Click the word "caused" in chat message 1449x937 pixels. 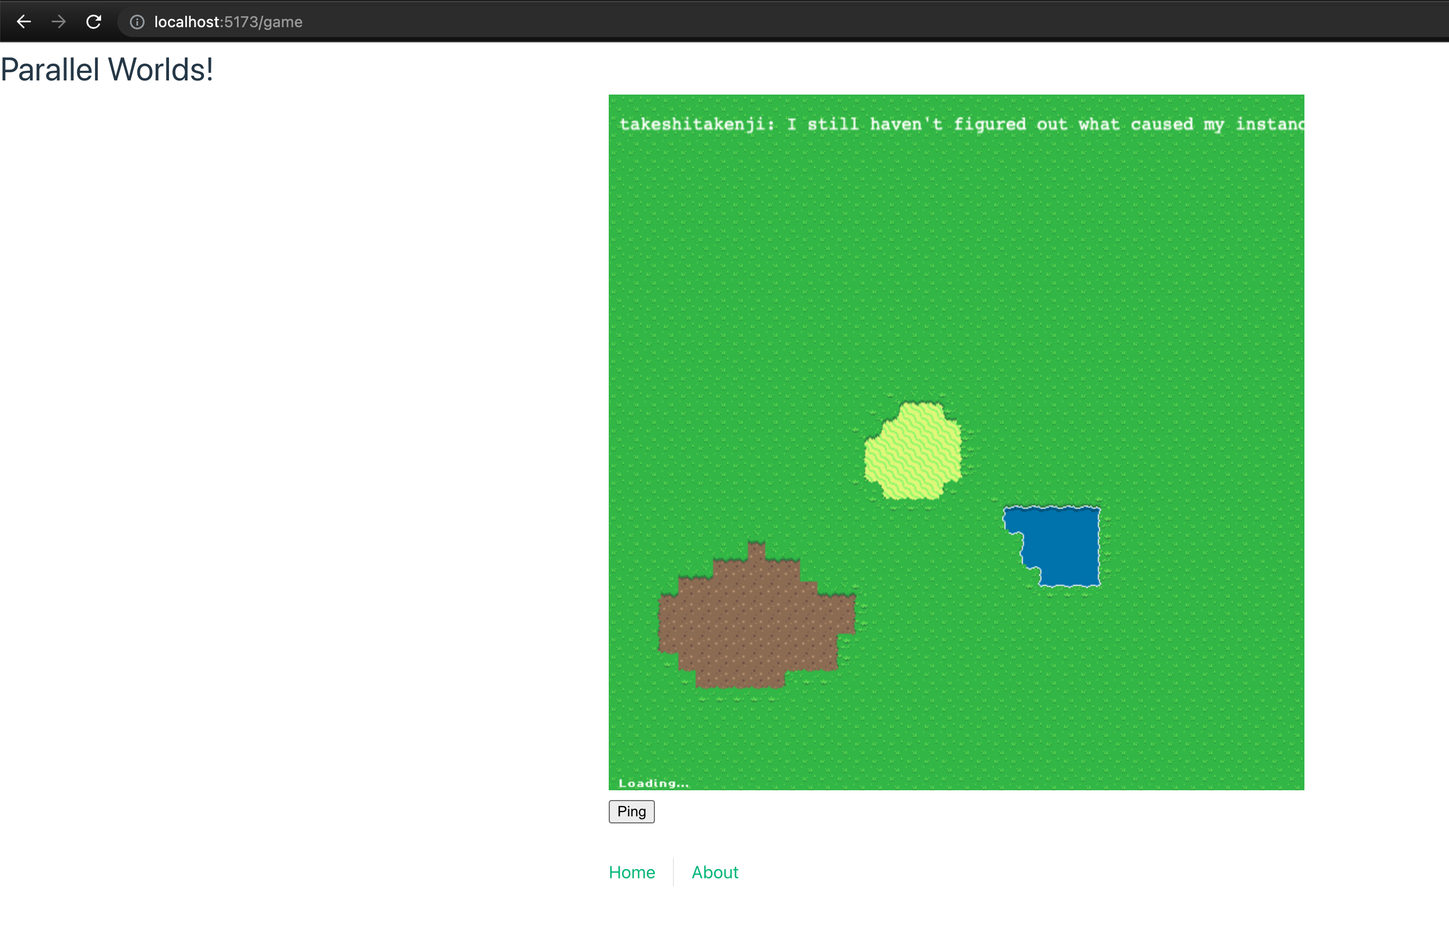[x=1161, y=124]
